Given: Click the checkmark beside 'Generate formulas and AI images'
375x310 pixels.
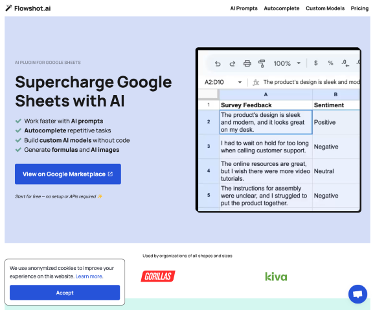Looking at the screenshot, I should [x=18, y=150].
